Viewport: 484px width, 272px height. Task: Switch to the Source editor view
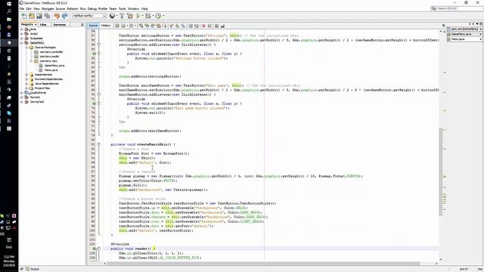click(x=93, y=26)
